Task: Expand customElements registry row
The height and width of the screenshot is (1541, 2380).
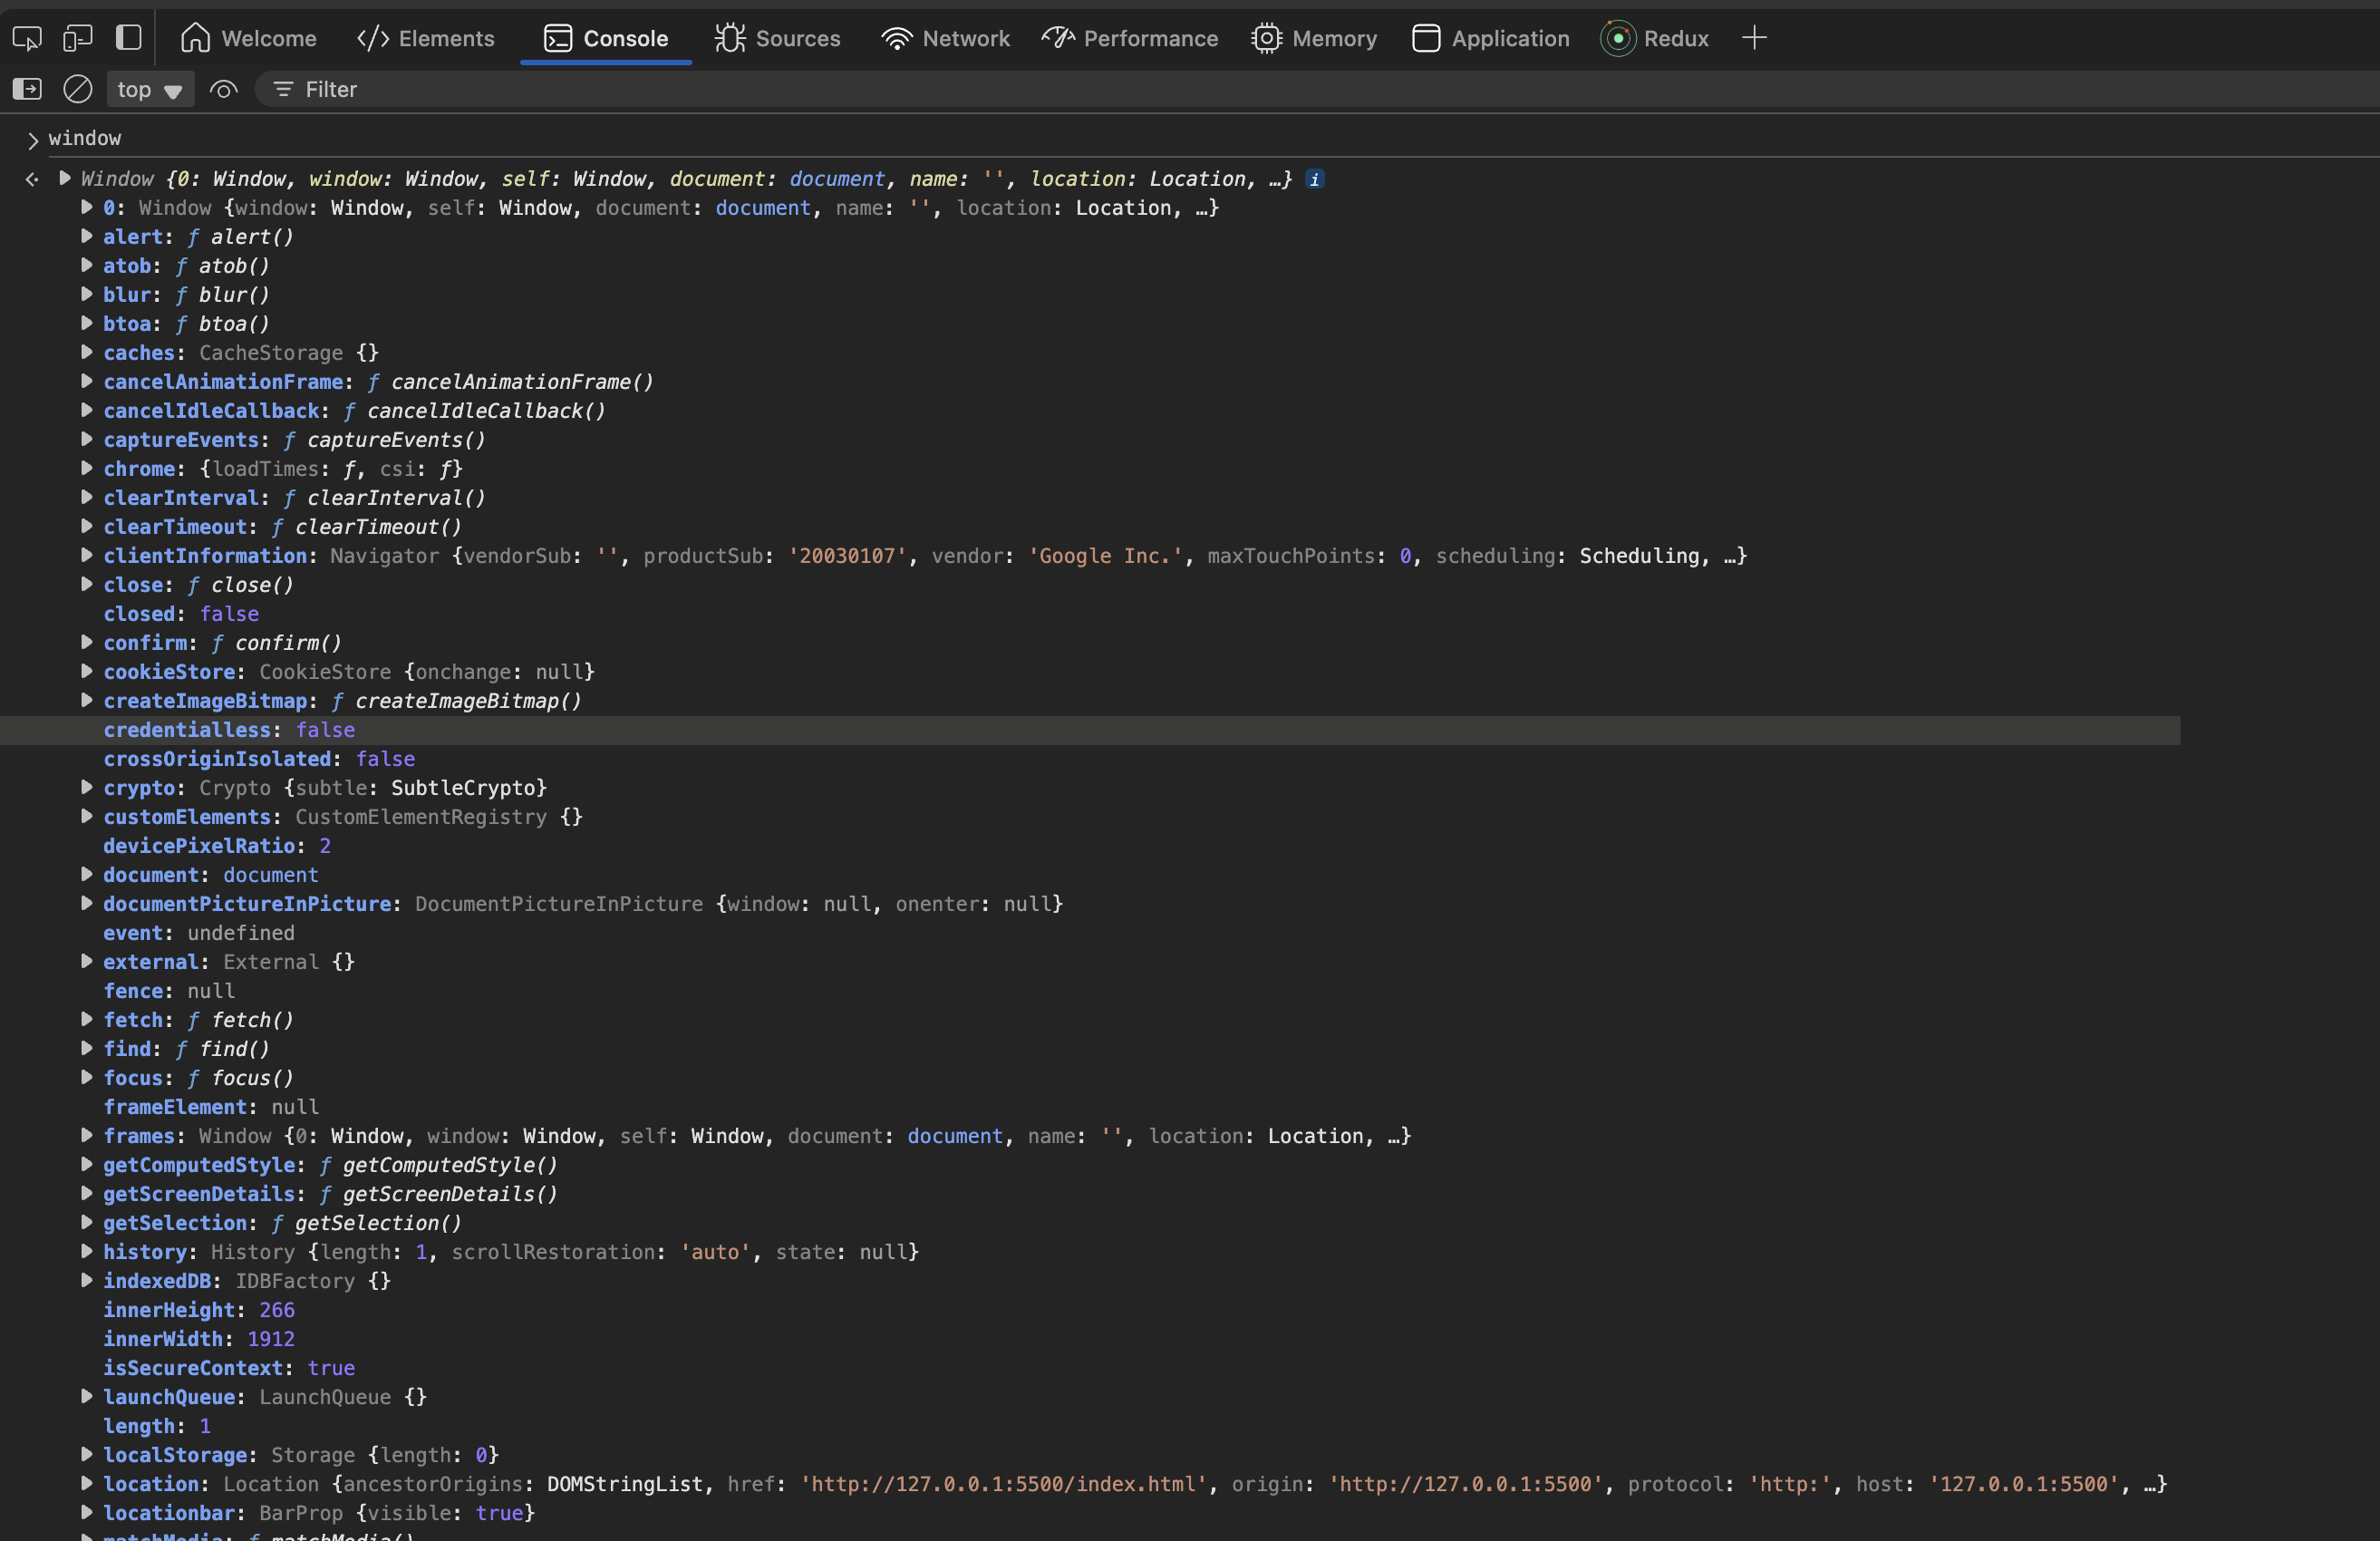Action: tap(87, 816)
